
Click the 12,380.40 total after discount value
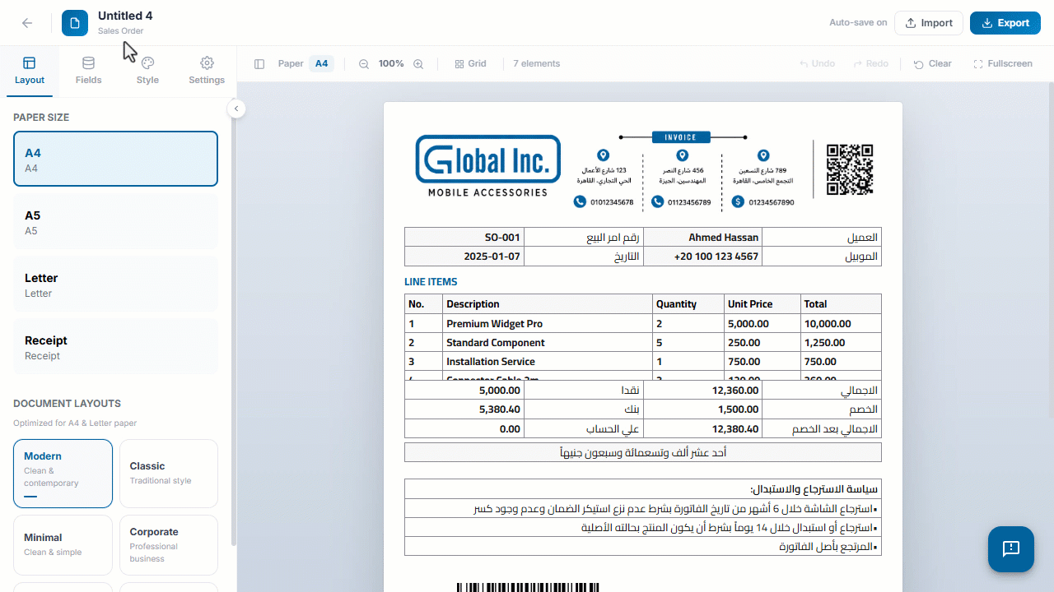point(702,429)
